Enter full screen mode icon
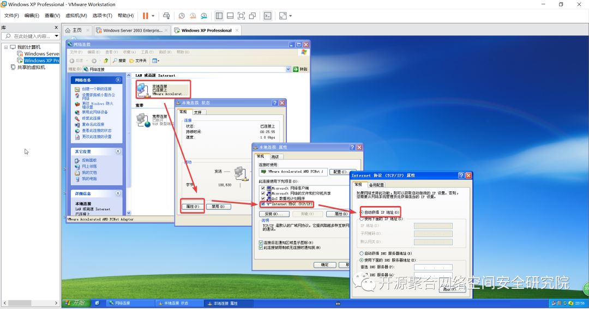This screenshot has width=589, height=309. point(242,15)
